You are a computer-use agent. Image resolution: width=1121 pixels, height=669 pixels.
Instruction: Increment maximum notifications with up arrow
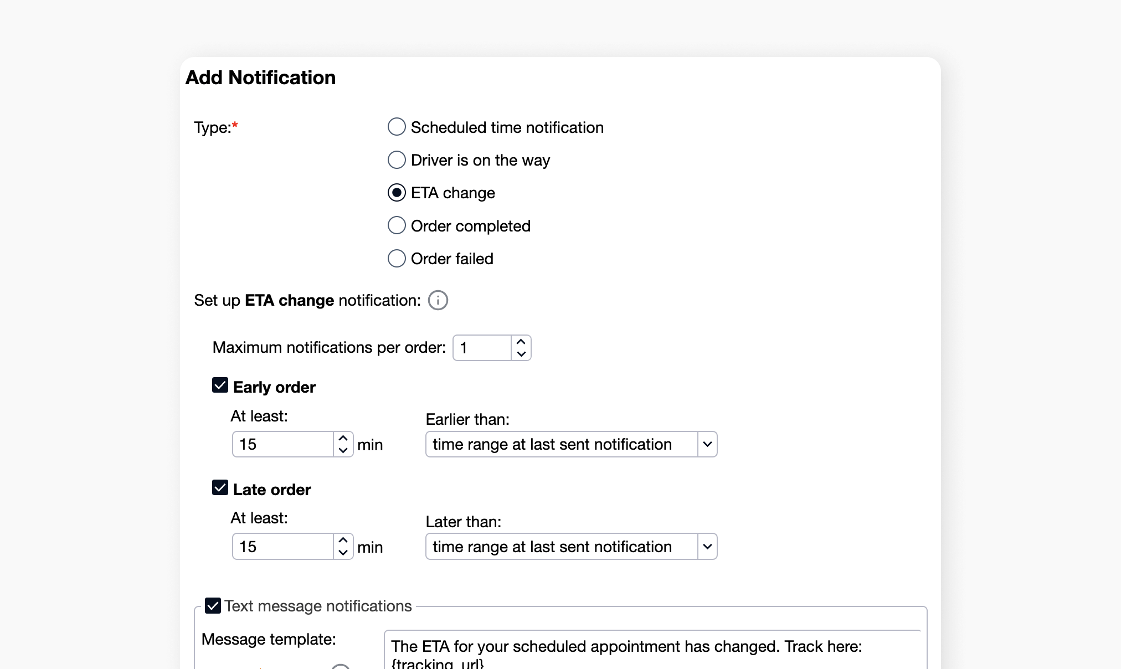point(520,341)
